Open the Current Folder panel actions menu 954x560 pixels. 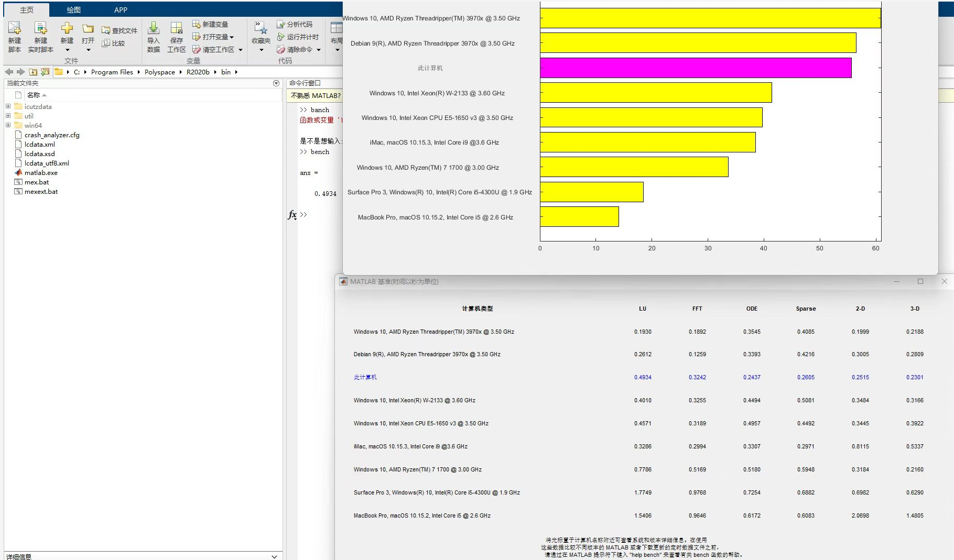276,83
